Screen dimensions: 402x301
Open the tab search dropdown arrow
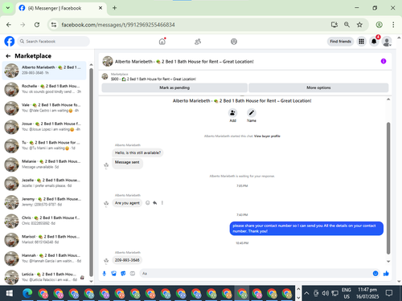point(8,8)
